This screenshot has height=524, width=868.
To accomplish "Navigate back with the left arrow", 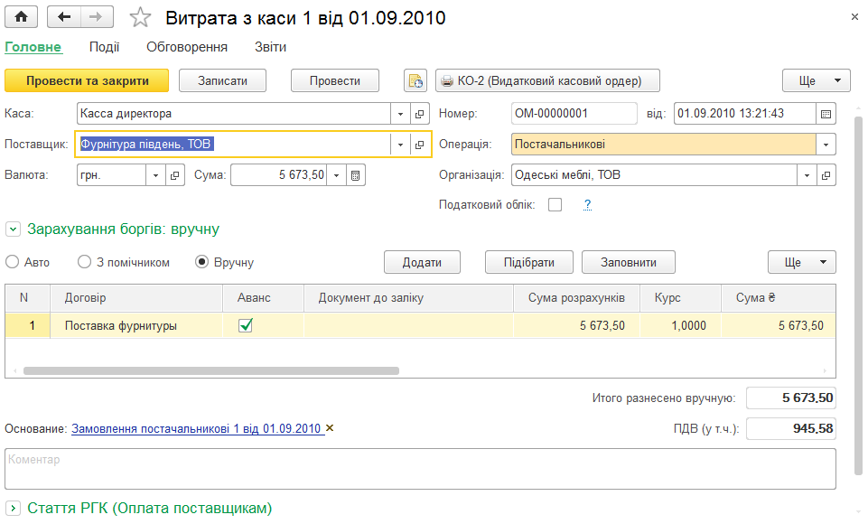I will coord(64,16).
